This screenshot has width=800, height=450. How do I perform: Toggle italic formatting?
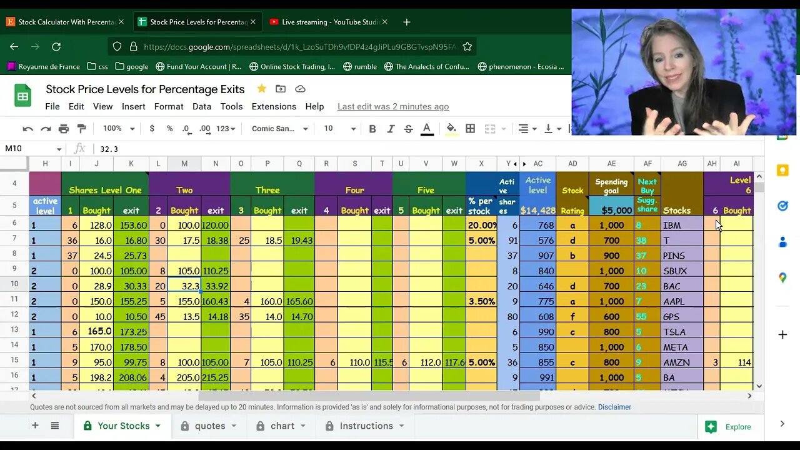point(391,129)
